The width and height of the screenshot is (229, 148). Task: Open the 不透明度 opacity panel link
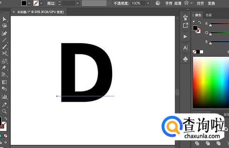121,3
